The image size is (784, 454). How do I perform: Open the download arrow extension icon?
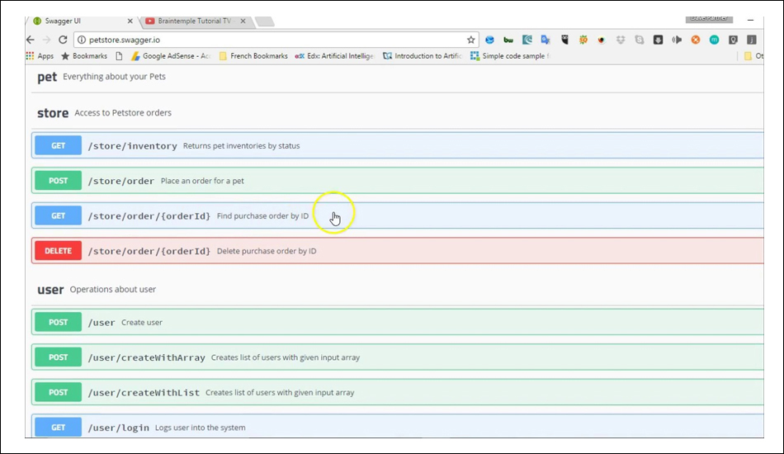pyautogui.click(x=658, y=40)
